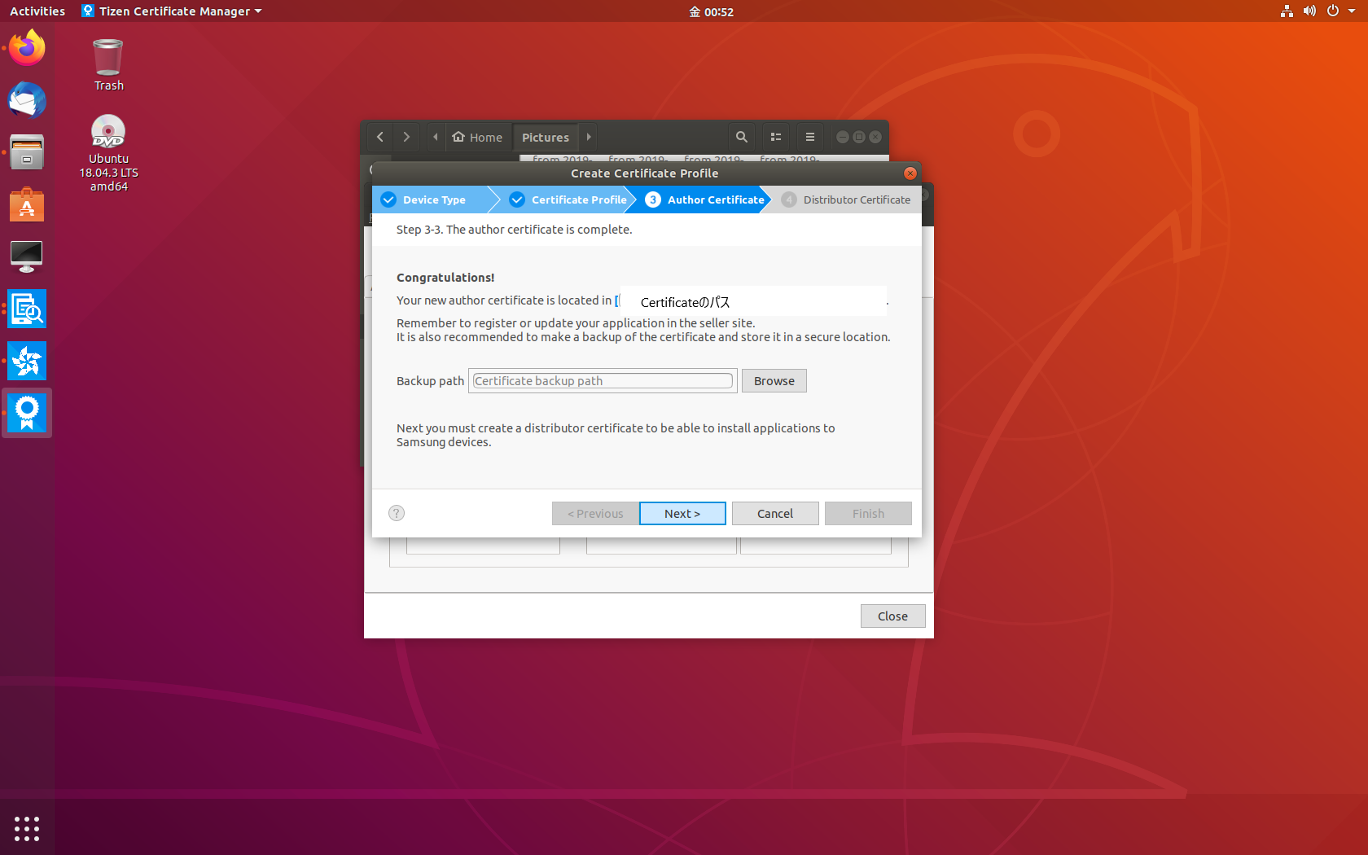Go back in the Files window

click(380, 137)
